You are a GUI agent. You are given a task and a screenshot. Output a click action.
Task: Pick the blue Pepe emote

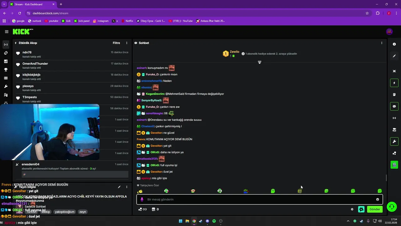point(246,191)
